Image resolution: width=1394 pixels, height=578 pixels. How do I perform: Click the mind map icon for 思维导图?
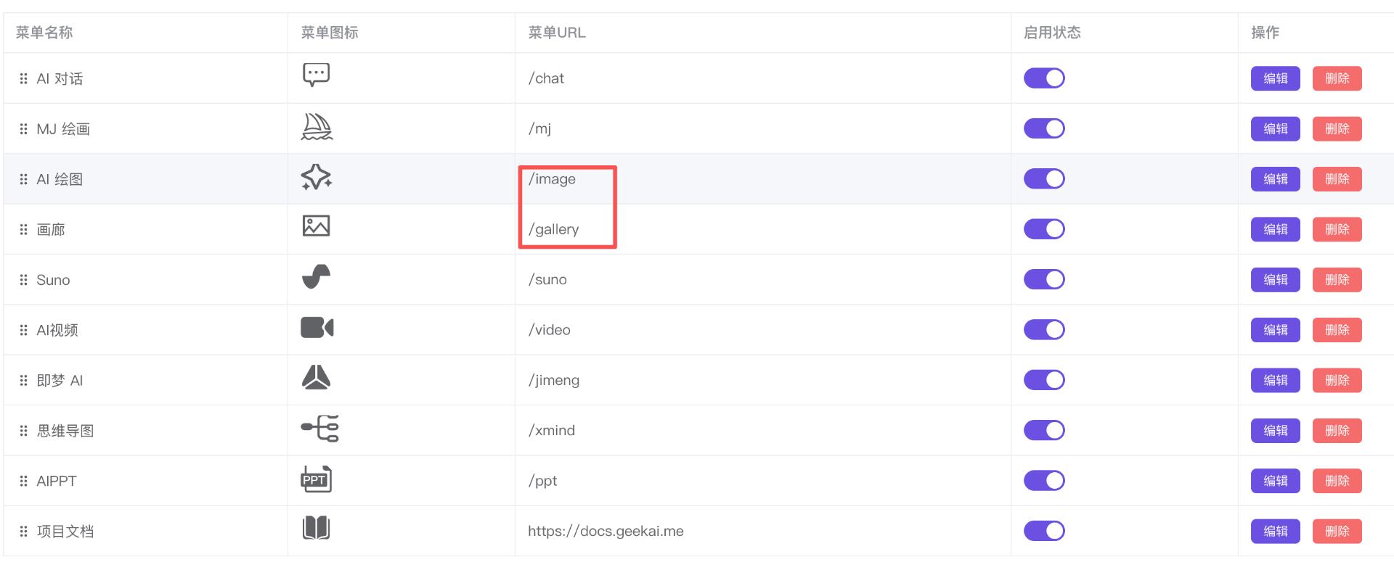point(319,429)
